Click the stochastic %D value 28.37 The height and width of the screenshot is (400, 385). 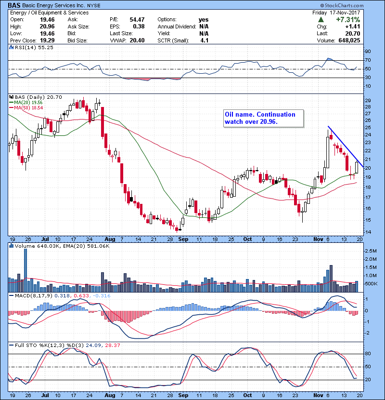pos(112,345)
